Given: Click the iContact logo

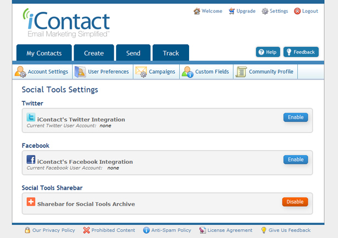Looking at the screenshot, I should tap(66, 23).
